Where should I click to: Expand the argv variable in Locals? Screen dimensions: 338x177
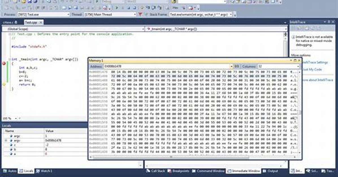click(6, 140)
